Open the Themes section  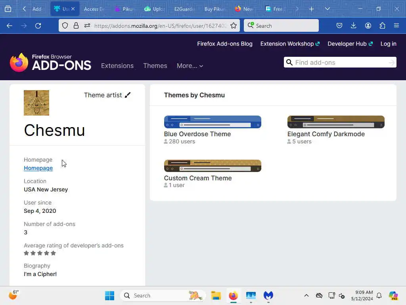tap(155, 66)
